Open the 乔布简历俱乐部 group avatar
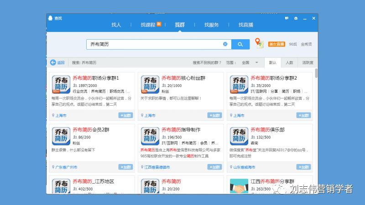 239,136
